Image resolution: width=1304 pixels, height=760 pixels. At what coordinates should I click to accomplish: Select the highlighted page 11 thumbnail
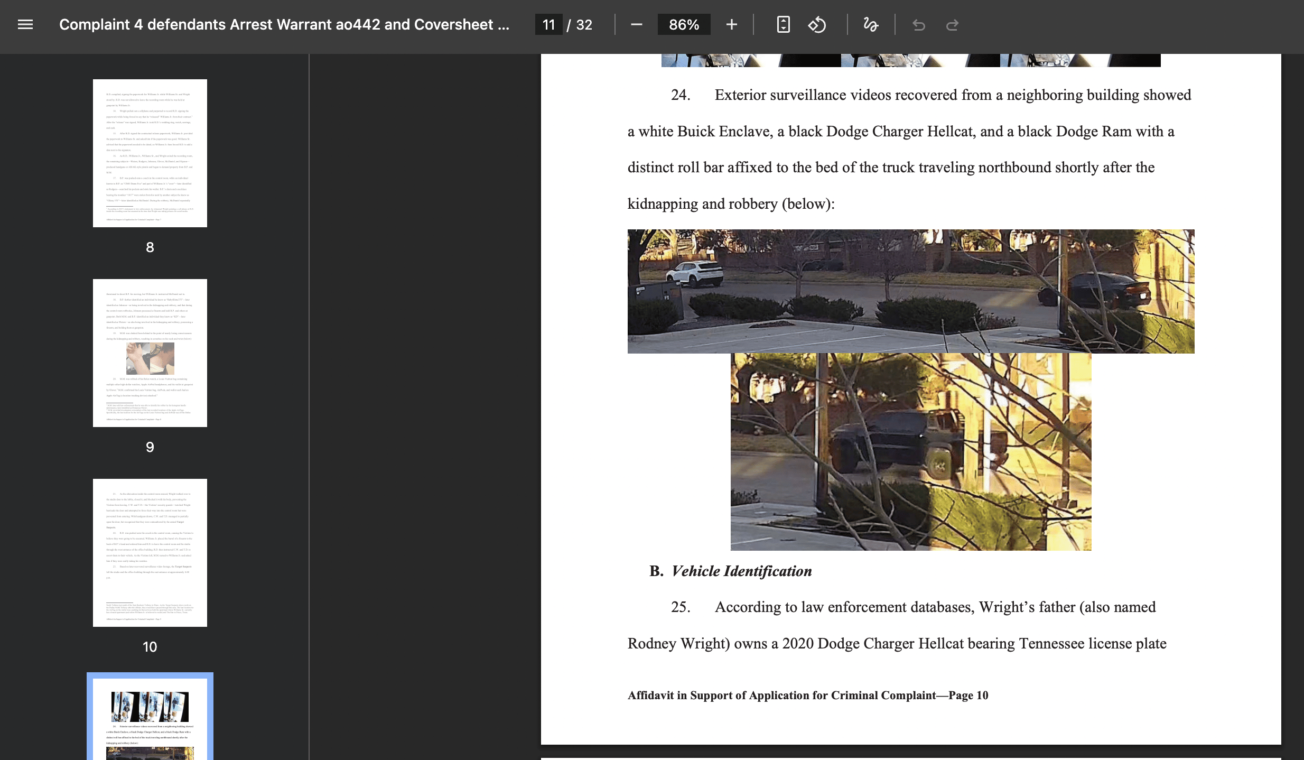(150, 719)
